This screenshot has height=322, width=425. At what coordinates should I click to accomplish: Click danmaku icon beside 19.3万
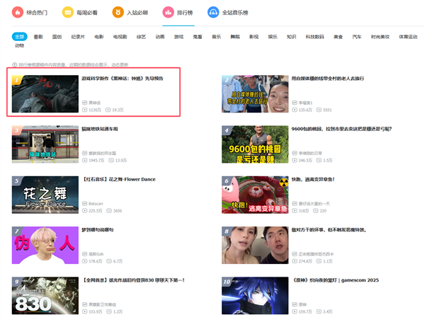coord(108,110)
